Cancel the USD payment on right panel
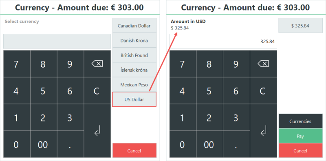Viewport: 326px width, 161px height. (x=300, y=150)
